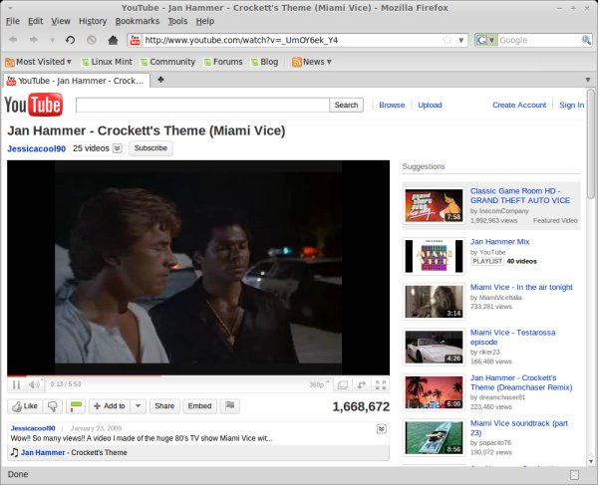The image size is (598, 485).
Task: Enter fullscreen video mode
Action: 380,384
